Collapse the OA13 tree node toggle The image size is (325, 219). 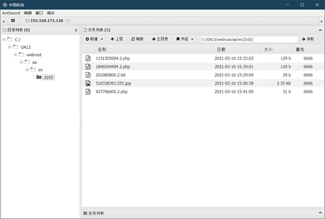pos(10,47)
